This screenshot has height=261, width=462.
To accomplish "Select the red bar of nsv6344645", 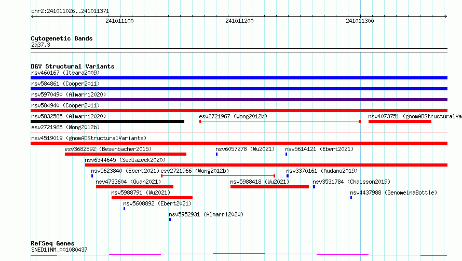I will (x=266, y=165).
